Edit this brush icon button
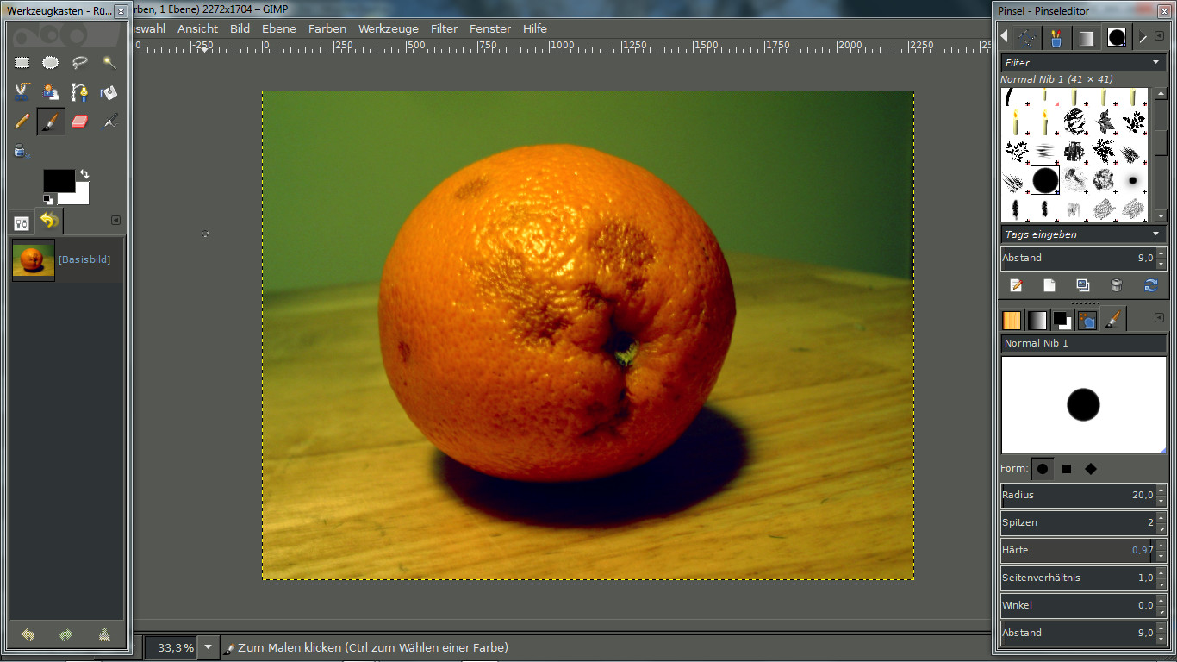Image resolution: width=1177 pixels, height=662 pixels. tap(1016, 285)
